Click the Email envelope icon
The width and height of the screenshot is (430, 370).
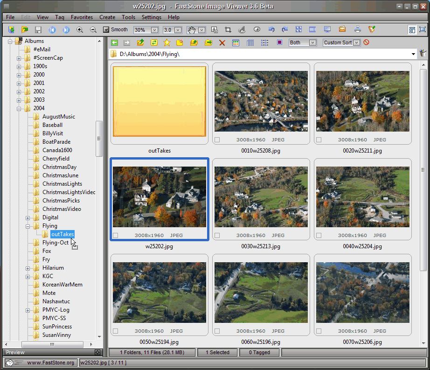click(342, 29)
